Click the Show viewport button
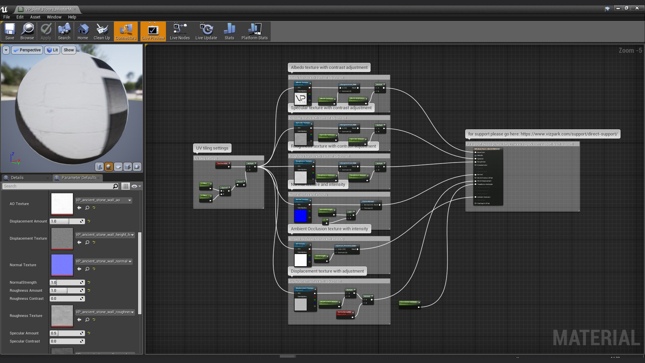The width and height of the screenshot is (645, 363). (x=69, y=50)
